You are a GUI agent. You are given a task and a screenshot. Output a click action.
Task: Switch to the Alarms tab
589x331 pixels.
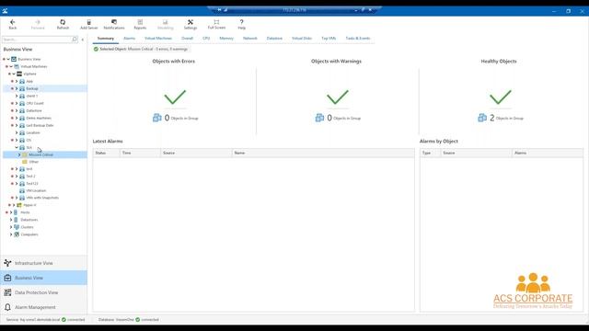click(x=129, y=39)
